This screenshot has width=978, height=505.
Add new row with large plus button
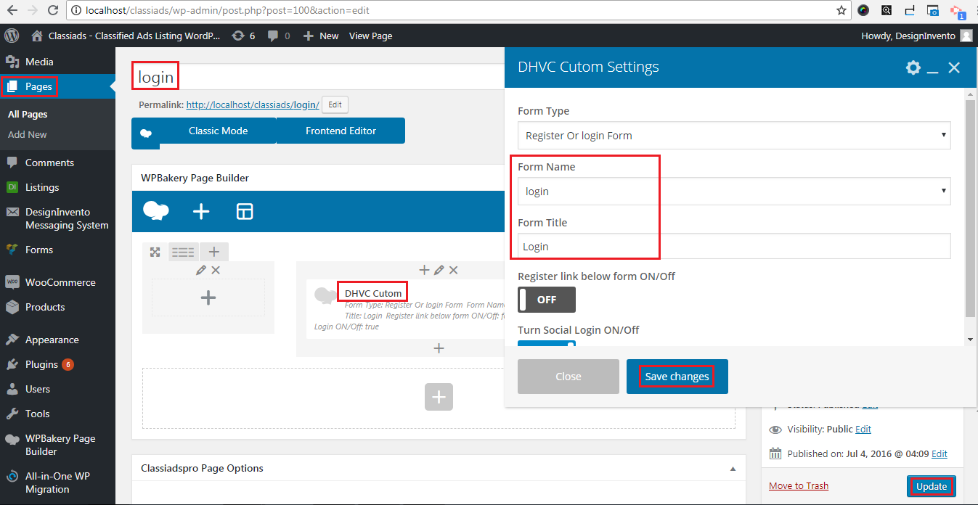(439, 397)
